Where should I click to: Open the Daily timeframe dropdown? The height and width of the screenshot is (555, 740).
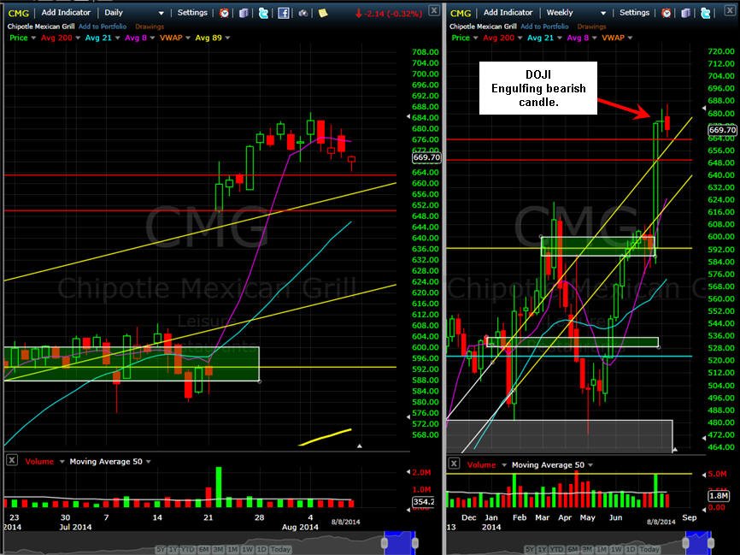click(x=132, y=13)
